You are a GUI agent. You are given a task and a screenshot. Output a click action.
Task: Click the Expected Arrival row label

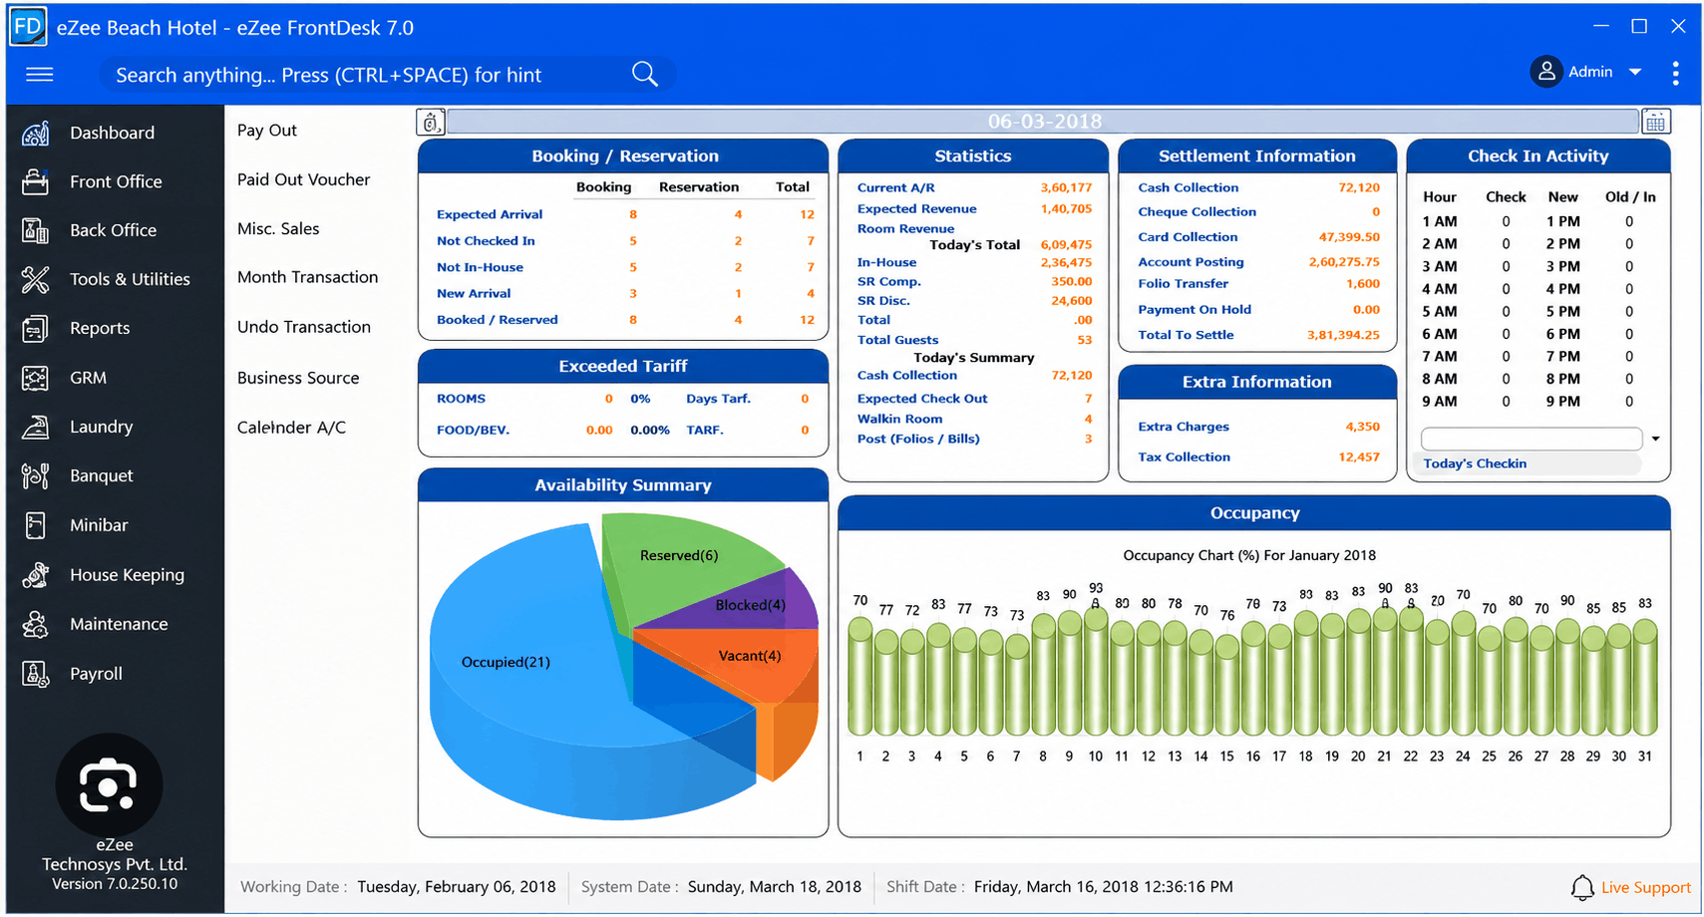coord(490,214)
